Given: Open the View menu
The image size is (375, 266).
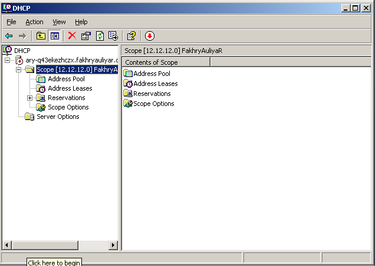Looking at the screenshot, I should (x=59, y=22).
